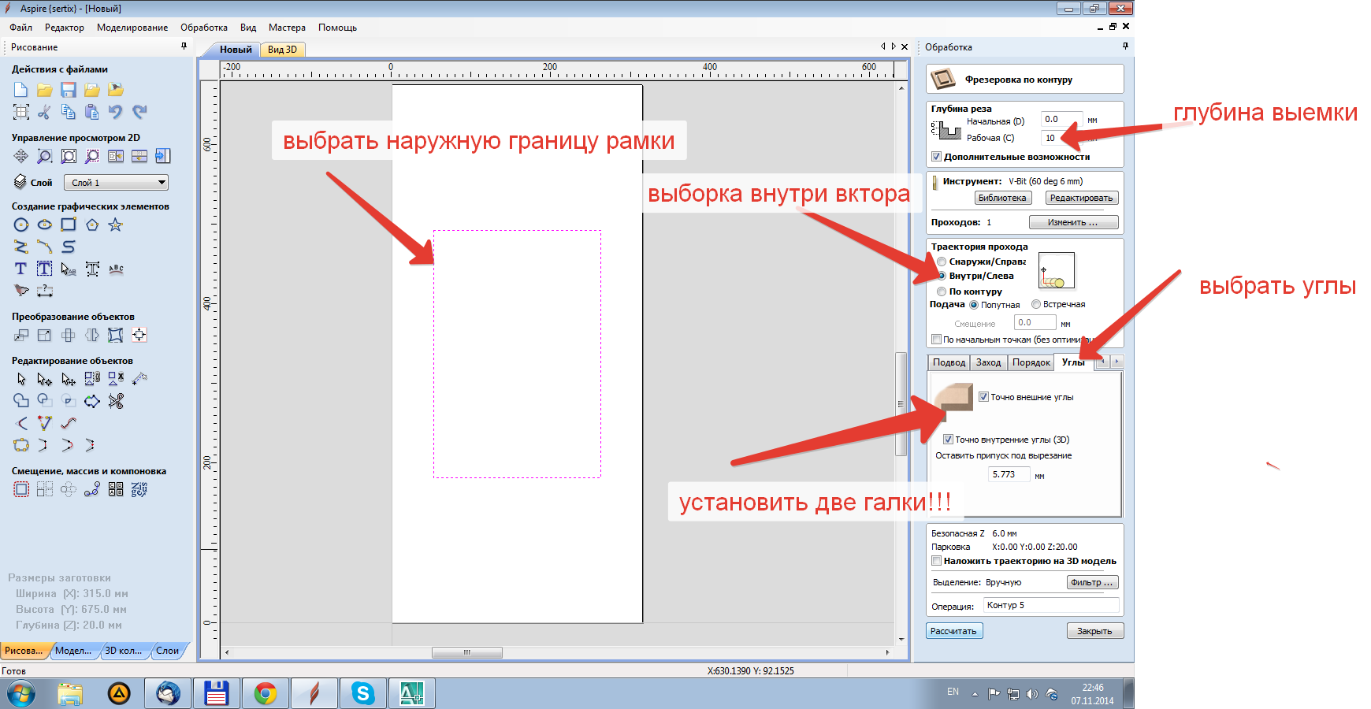Redo with the redo arrow icon
Image resolution: width=1371 pixels, height=709 pixels.
[139, 112]
